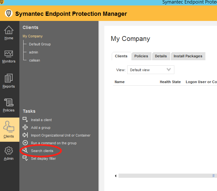Sort by the Health State column header

click(170, 82)
